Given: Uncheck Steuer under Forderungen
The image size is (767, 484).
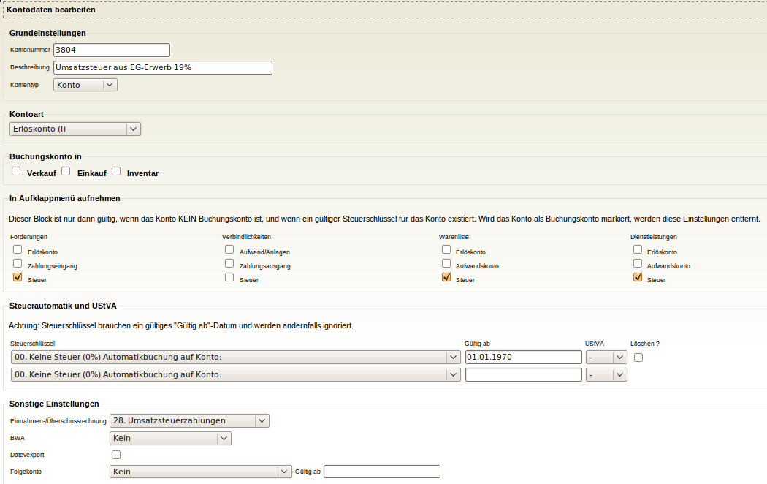Looking at the screenshot, I should (x=17, y=277).
